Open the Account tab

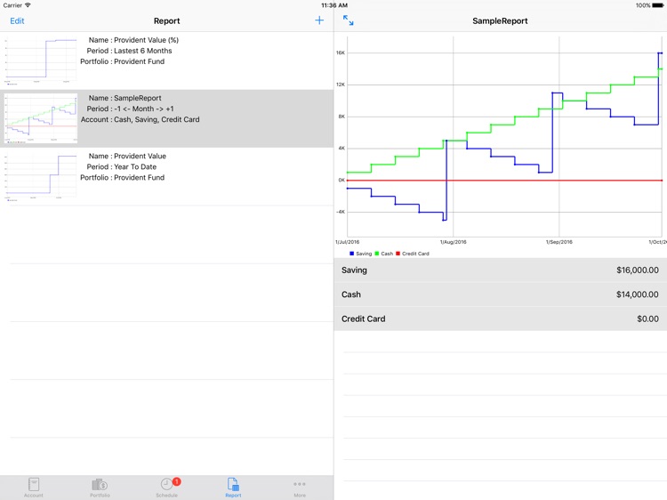click(x=34, y=488)
